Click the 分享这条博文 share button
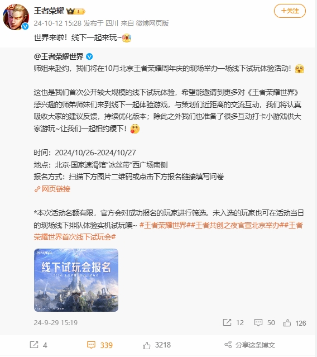317x357 pixels. point(249,345)
